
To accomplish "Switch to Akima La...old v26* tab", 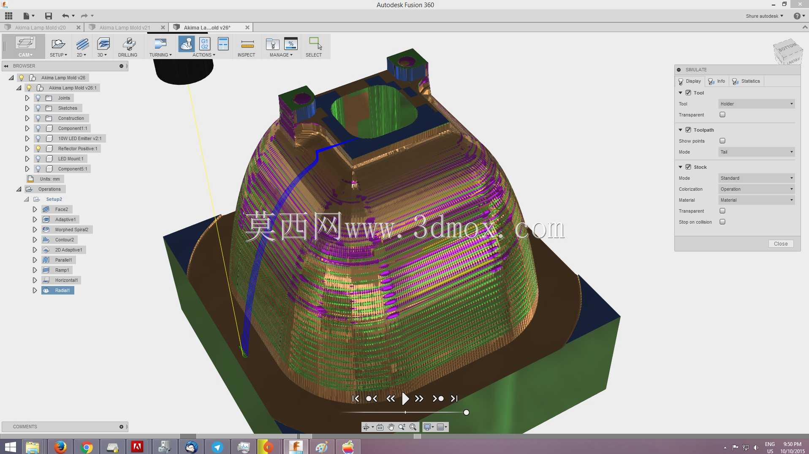I will tap(207, 27).
